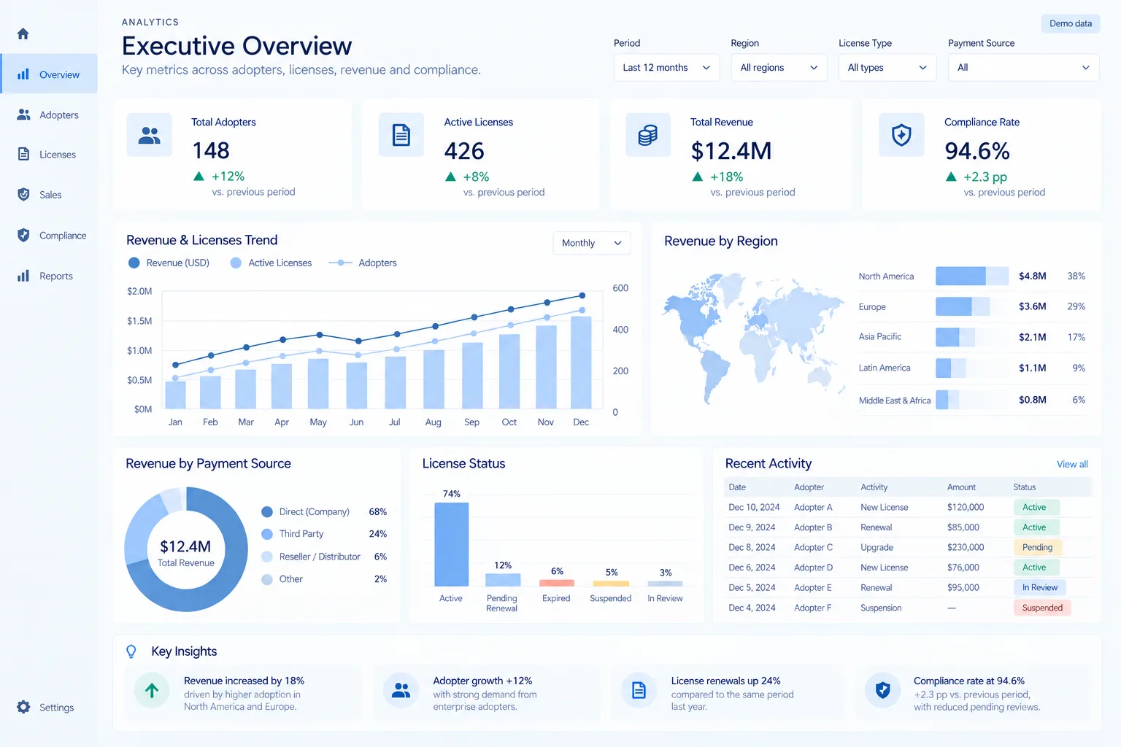Open the Monthly interval dropdown
Screen dimensions: 1121x747
tap(592, 243)
